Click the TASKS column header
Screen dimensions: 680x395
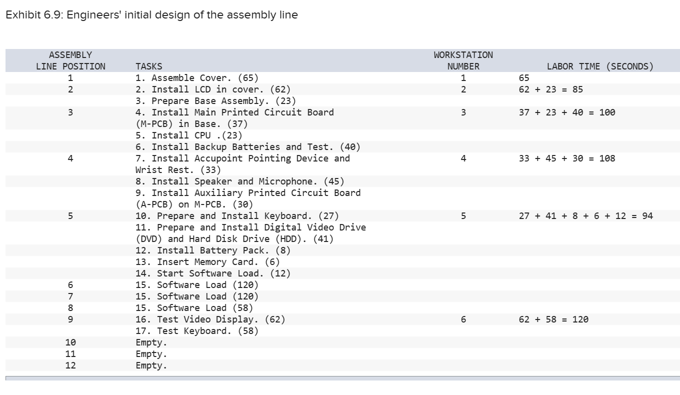pyautogui.click(x=149, y=66)
